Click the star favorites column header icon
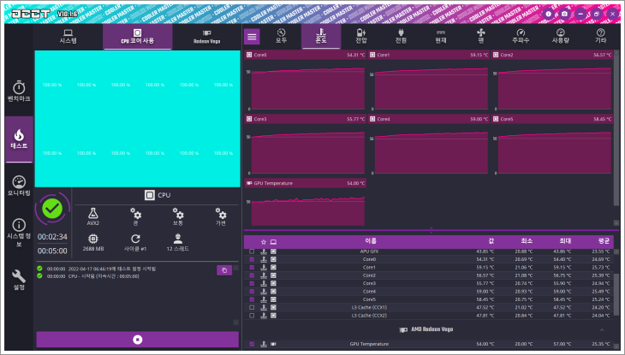This screenshot has height=355, width=625. [x=263, y=242]
